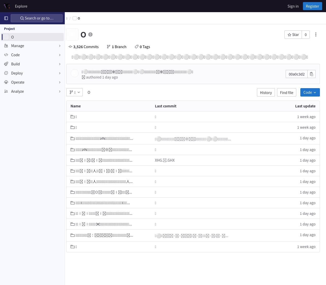Viewport: 326px width, 285px height.
Task: Open the branch selector dropdown
Action: pyautogui.click(x=74, y=92)
